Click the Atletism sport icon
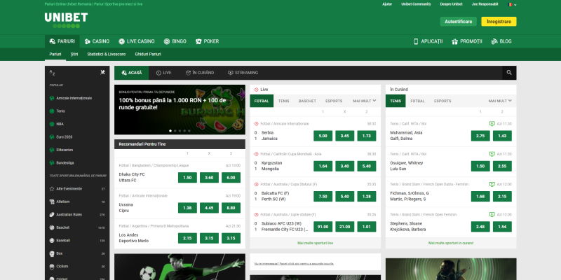The height and width of the screenshot is (280, 561). pos(52,202)
